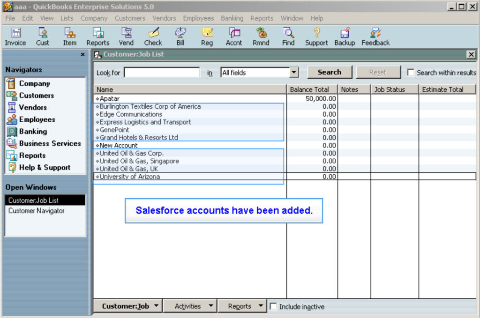Select the Check toolbar icon
Viewport: 480px width, 318px height.
[x=153, y=37]
